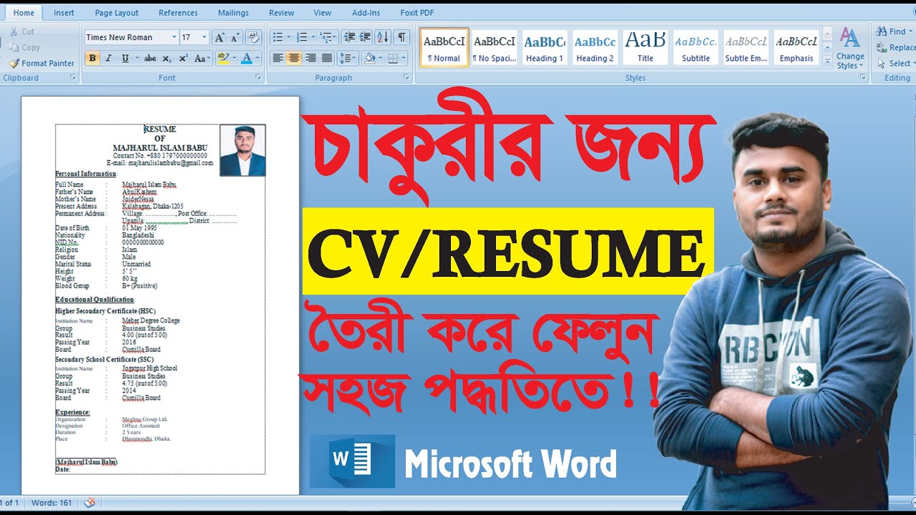Click the Cut scissors icon
Viewport: 916px width, 515px height.
tap(14, 31)
